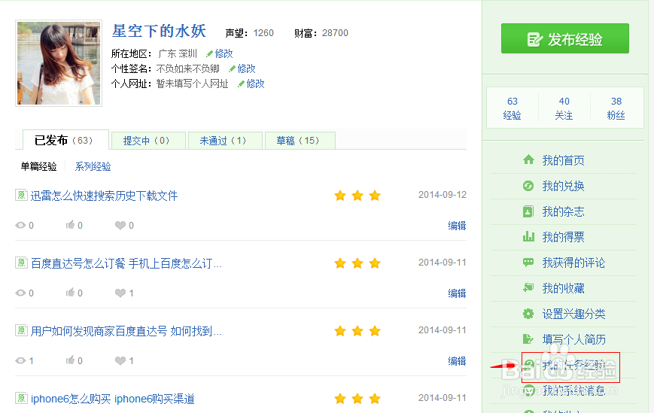Open 我获得的评论 in sidebar
Image resolution: width=654 pixels, height=413 pixels.
pyautogui.click(x=573, y=263)
